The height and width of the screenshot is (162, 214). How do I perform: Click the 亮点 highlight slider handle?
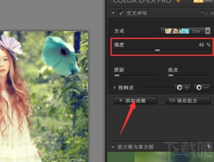tap(171, 76)
